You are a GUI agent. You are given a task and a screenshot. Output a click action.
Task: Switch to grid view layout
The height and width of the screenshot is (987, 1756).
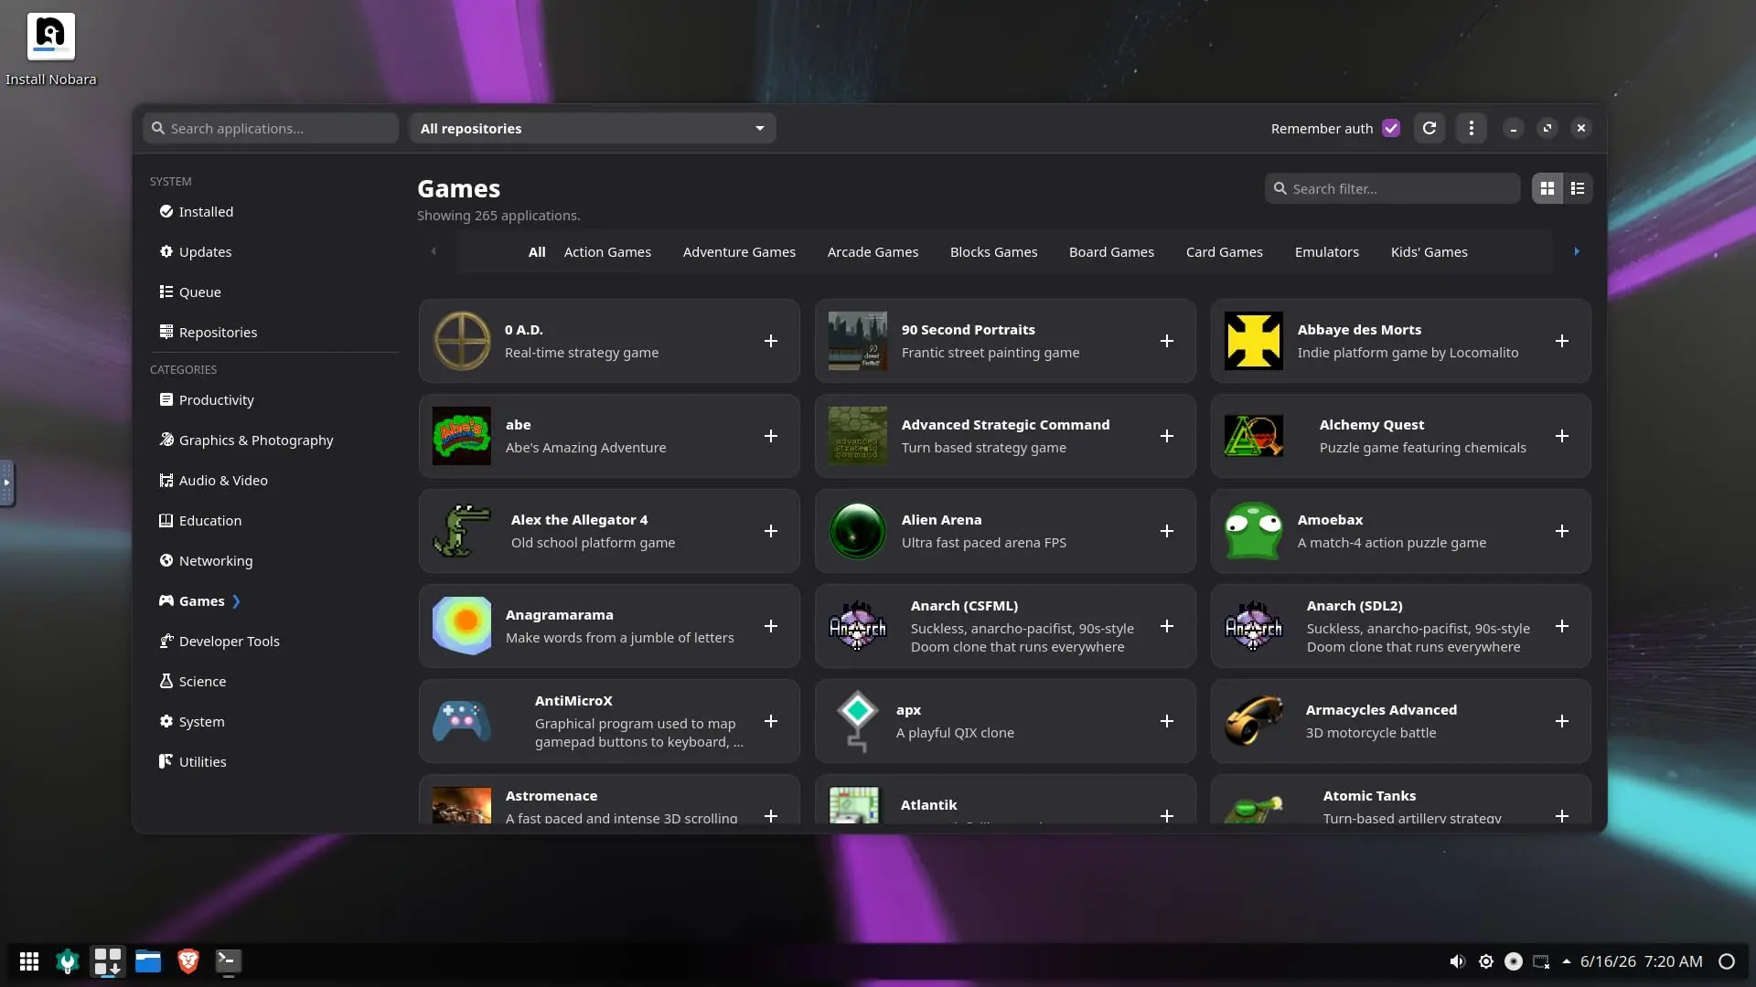tap(1547, 188)
